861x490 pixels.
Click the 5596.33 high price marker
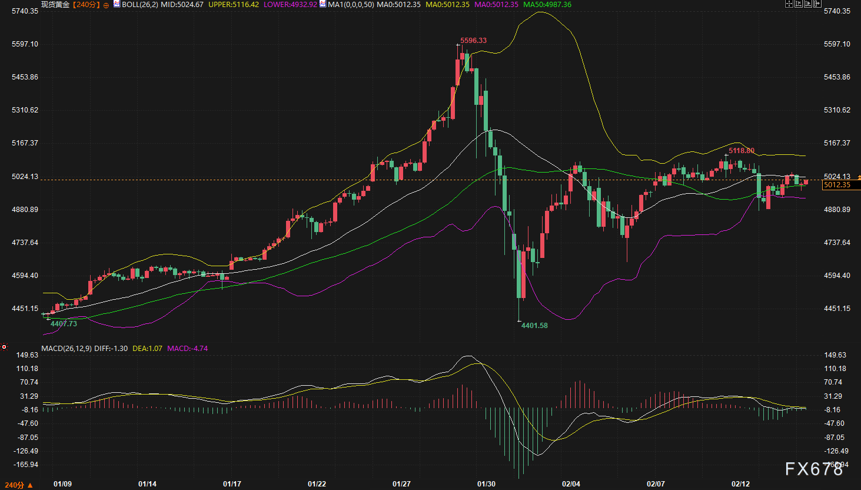pyautogui.click(x=473, y=41)
